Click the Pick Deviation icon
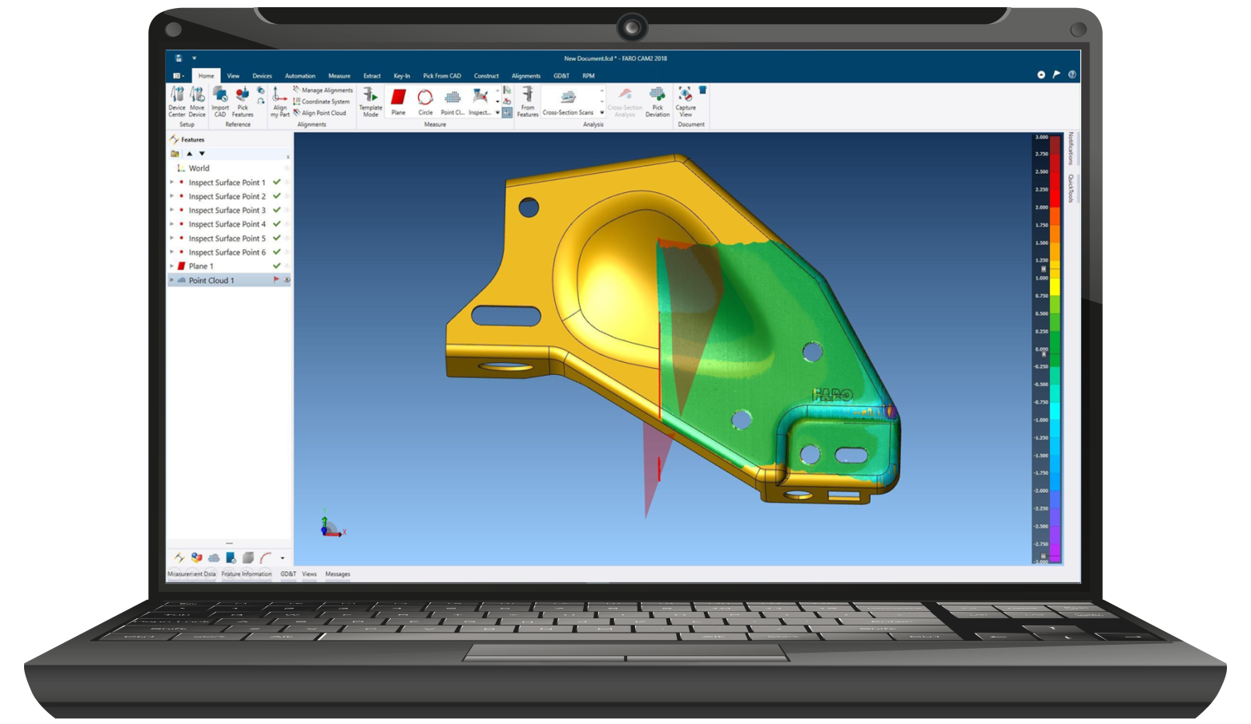Image resolution: width=1251 pixels, height=724 pixels. [657, 102]
